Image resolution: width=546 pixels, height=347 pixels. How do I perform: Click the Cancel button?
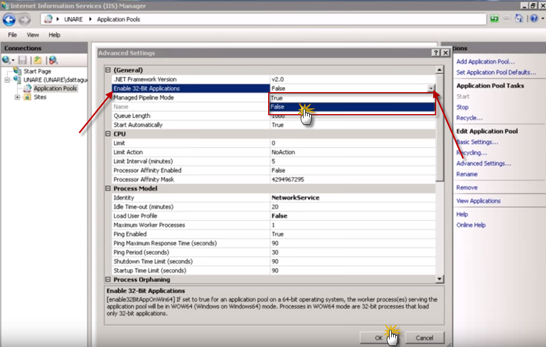point(424,338)
